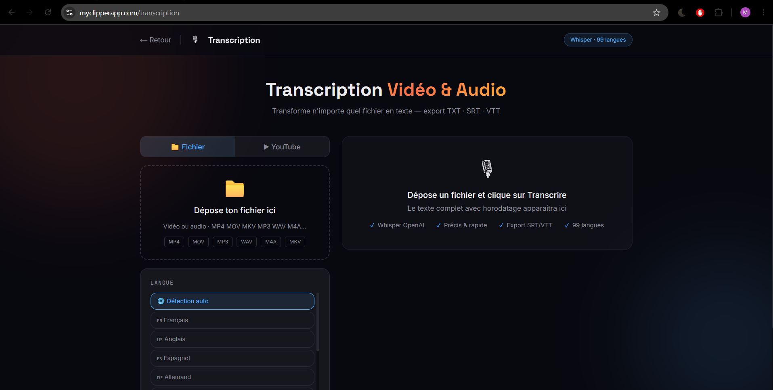Open the Chrome three-dot menu
This screenshot has height=390, width=773.
763,13
